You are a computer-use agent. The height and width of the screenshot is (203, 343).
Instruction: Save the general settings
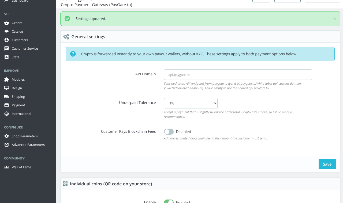pyautogui.click(x=327, y=164)
